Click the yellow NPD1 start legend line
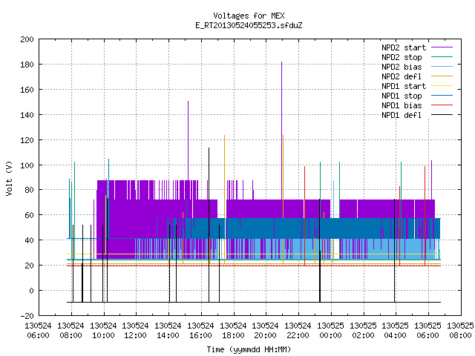The height and width of the screenshot is (356, 475). tap(442, 86)
